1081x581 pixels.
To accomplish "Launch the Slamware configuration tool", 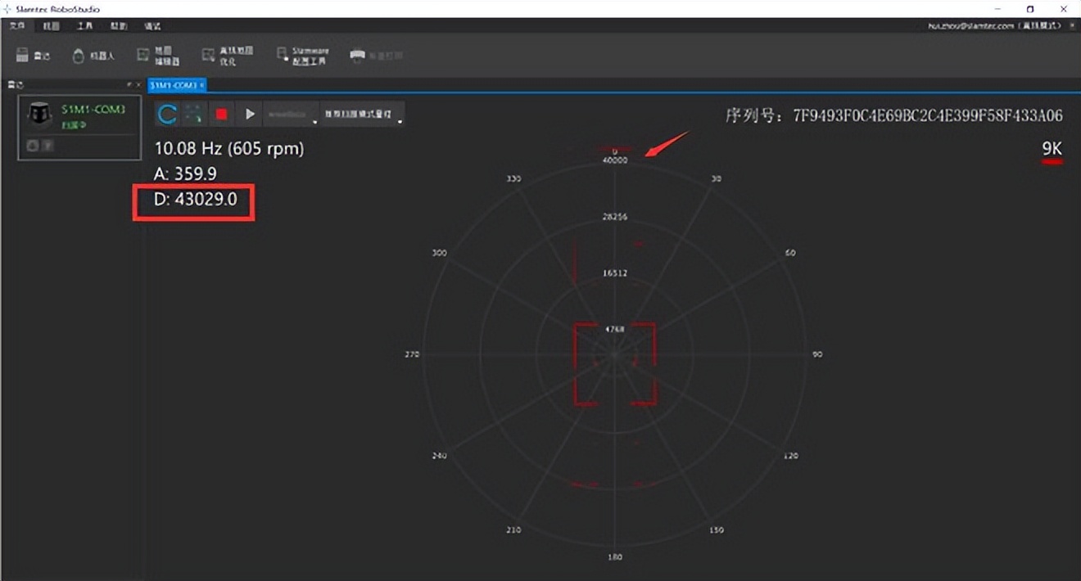I will coord(302,56).
